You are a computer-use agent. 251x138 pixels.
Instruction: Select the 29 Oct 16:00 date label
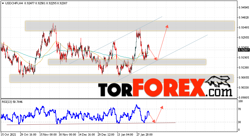(x=28, y=135)
